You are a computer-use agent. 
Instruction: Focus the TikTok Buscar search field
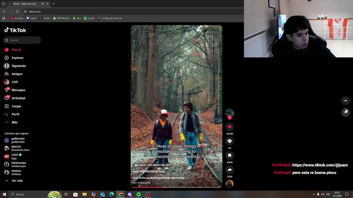(22, 40)
